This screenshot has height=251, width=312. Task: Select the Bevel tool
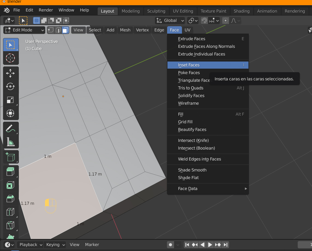coord(11,199)
